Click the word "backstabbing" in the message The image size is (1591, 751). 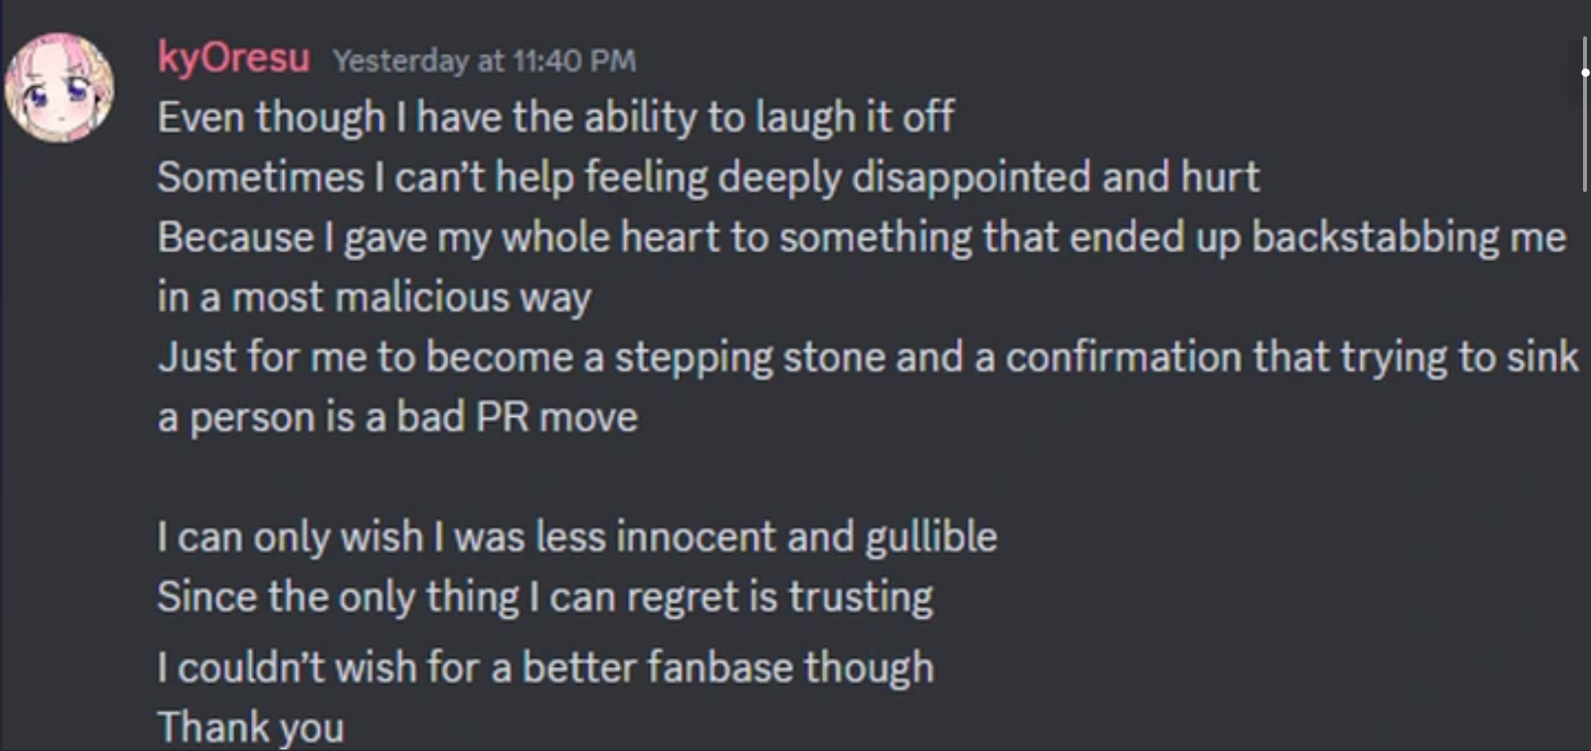click(x=1375, y=237)
